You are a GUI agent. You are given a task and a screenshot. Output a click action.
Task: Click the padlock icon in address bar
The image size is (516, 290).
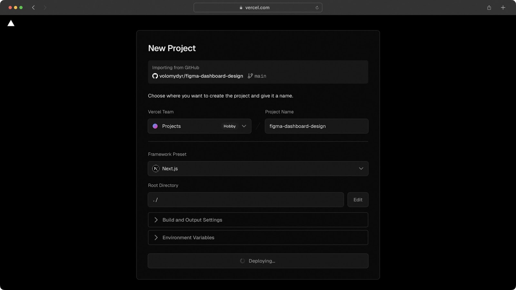(x=241, y=8)
